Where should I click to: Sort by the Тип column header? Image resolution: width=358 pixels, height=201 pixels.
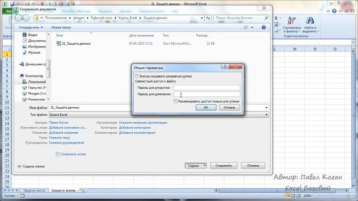click(x=166, y=35)
